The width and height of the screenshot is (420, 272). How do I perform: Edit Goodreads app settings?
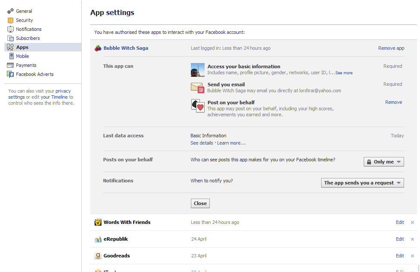[400, 256]
